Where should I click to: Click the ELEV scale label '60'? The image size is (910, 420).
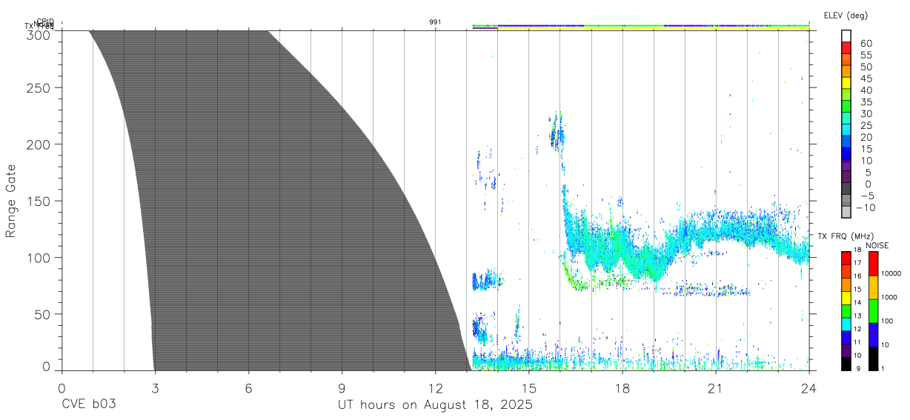pyautogui.click(x=866, y=44)
